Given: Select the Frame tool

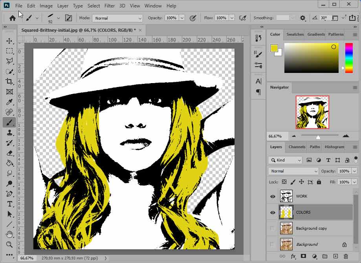Looking at the screenshot, I should 9,92.
